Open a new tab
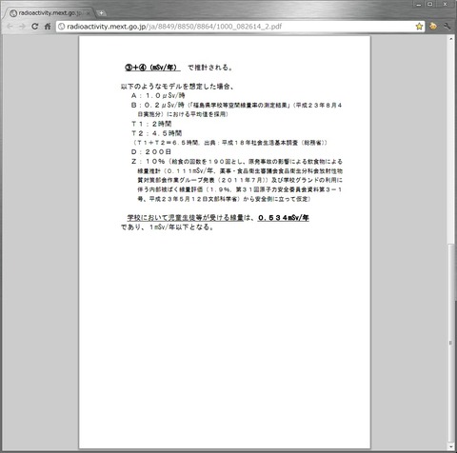457x453 pixels. 101,13
